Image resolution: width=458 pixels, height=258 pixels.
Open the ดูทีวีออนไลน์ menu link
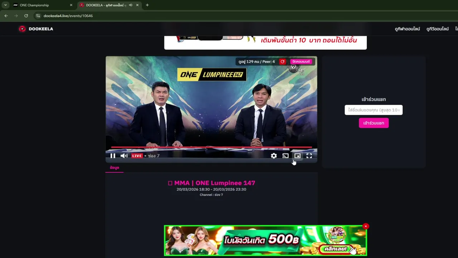pyautogui.click(x=437, y=29)
